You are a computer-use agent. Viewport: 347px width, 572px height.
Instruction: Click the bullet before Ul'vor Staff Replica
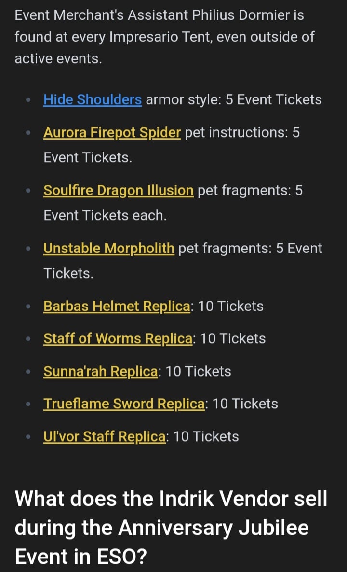click(x=28, y=437)
